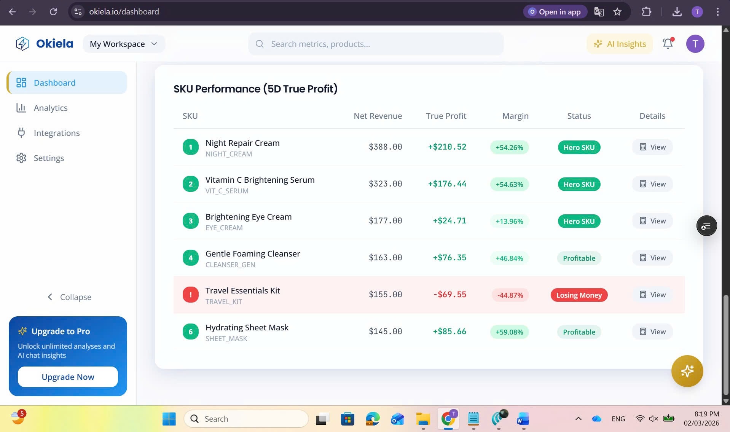This screenshot has width=730, height=432.
Task: Open browser Downloads
Action: [x=677, y=12]
